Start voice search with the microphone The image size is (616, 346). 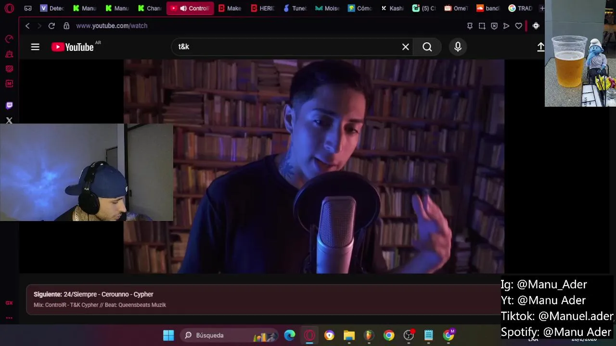coord(458,47)
